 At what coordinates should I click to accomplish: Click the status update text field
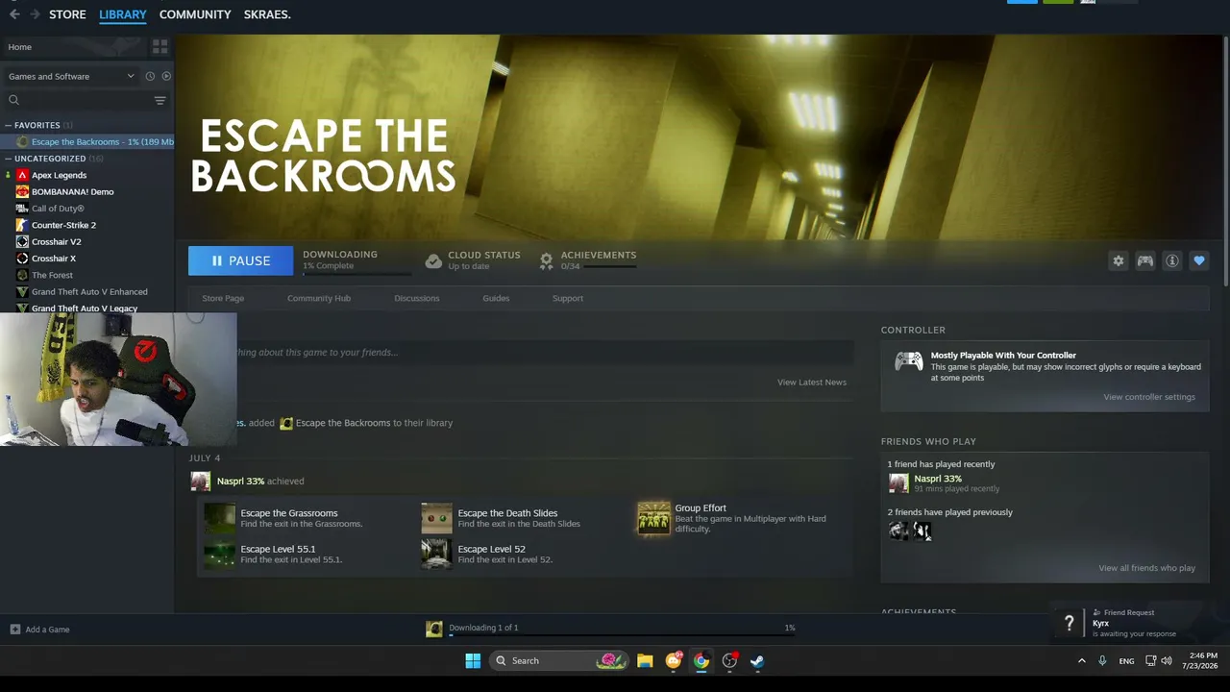click(545, 353)
